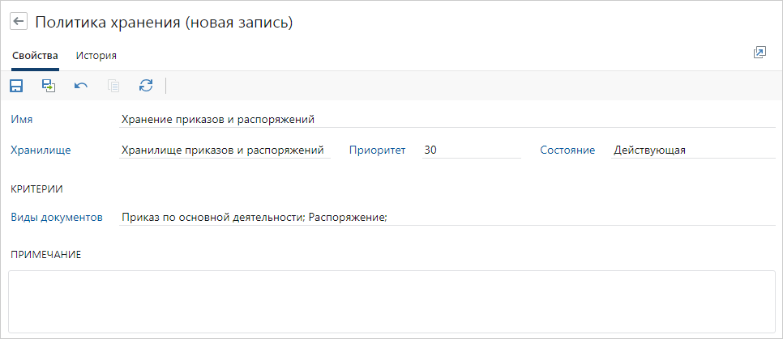Click the Виды документов label link
The image size is (783, 339).
pos(57,217)
